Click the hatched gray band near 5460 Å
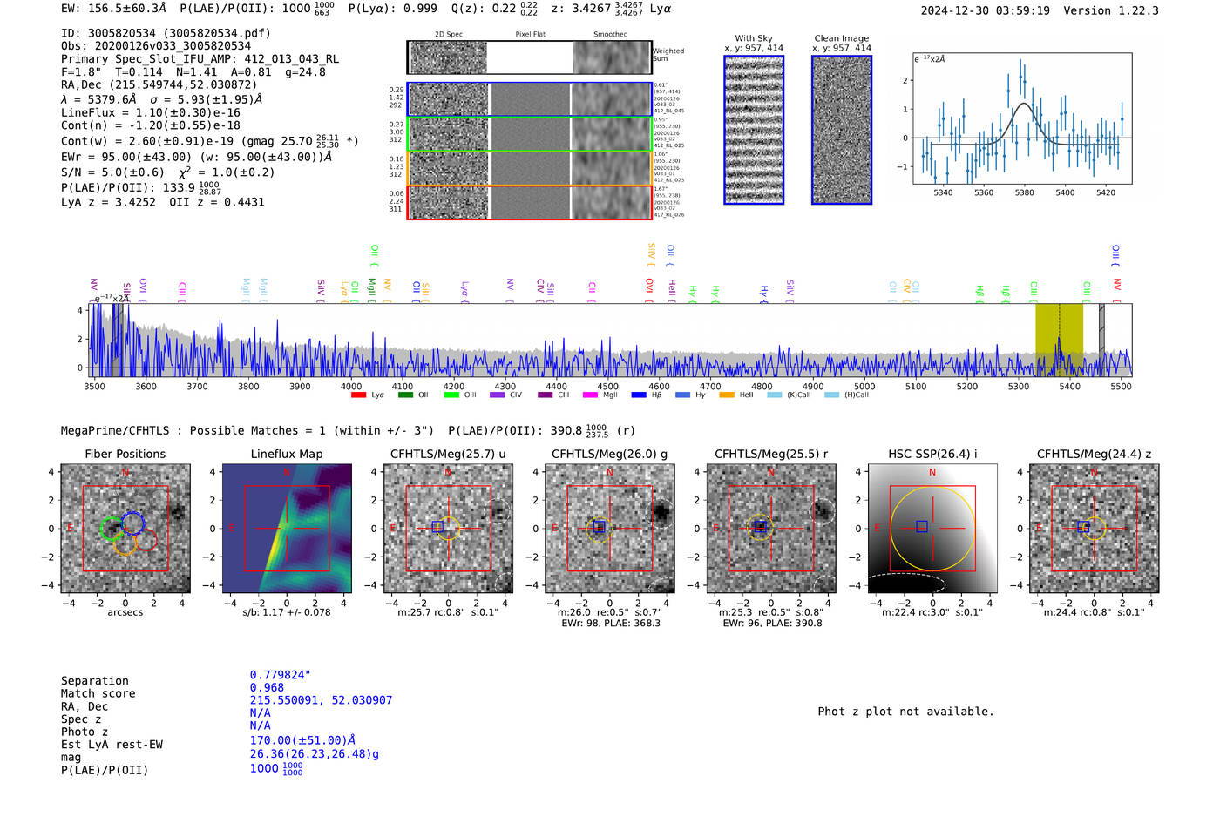 tap(1101, 340)
